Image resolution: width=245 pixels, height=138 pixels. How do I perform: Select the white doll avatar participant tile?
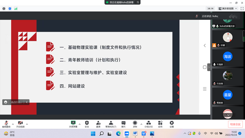(x=228, y=39)
